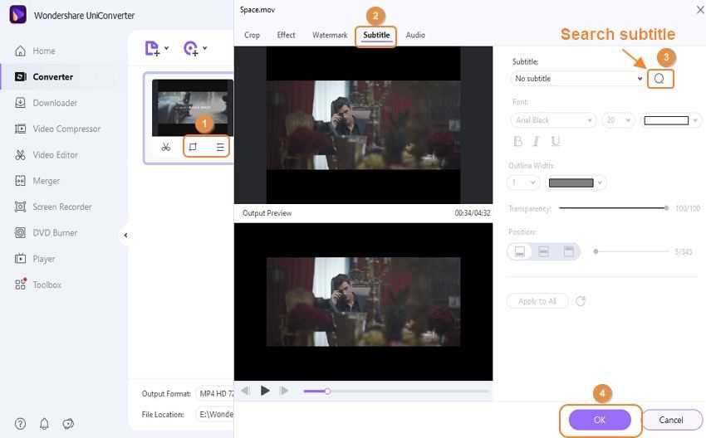The height and width of the screenshot is (438, 706).
Task: Expand the No subtitle dropdown
Action: point(578,79)
